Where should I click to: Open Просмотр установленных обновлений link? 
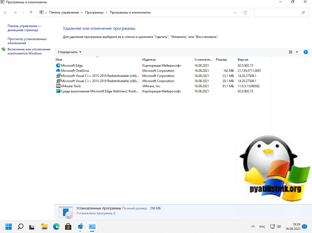coord(27,41)
